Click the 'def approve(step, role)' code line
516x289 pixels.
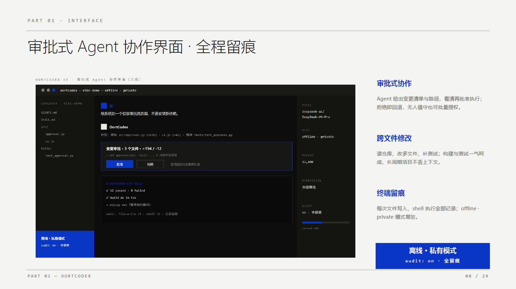click(141, 155)
